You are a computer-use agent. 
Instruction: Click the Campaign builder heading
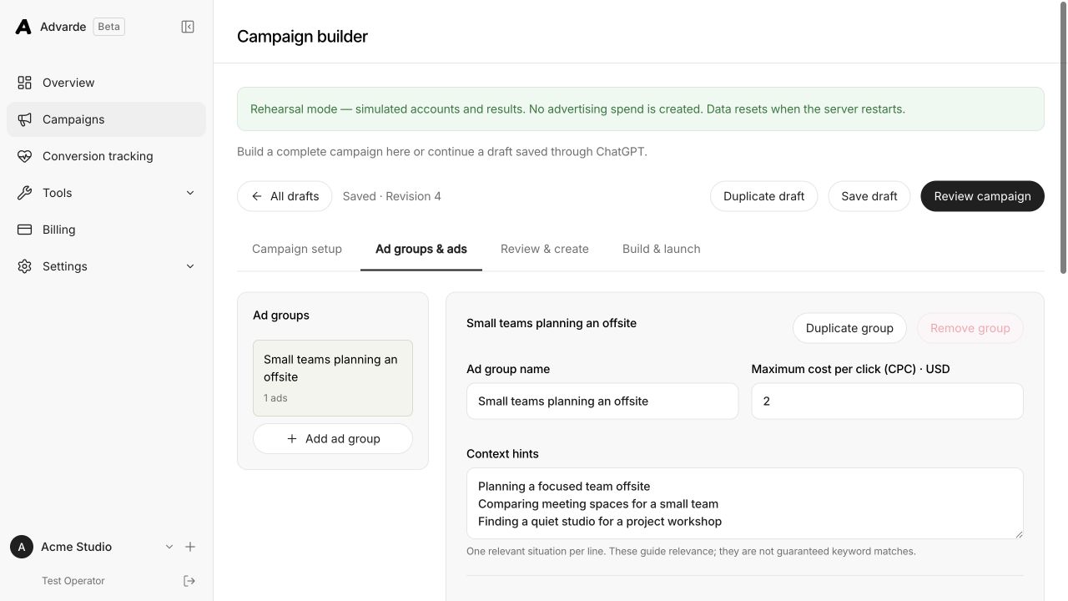tap(302, 36)
